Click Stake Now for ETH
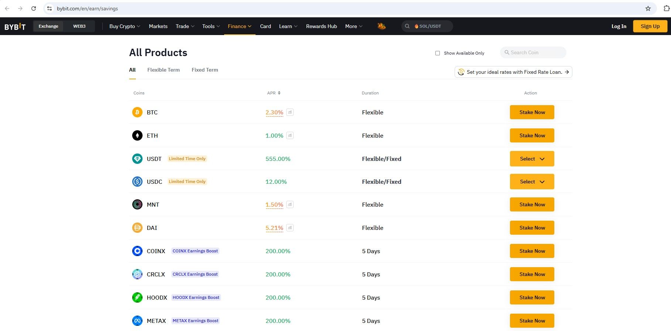Viewport: 671px width, 331px height. [532, 135]
